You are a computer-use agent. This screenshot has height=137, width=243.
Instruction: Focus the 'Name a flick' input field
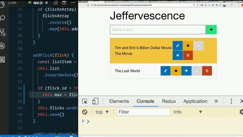click(x=158, y=30)
